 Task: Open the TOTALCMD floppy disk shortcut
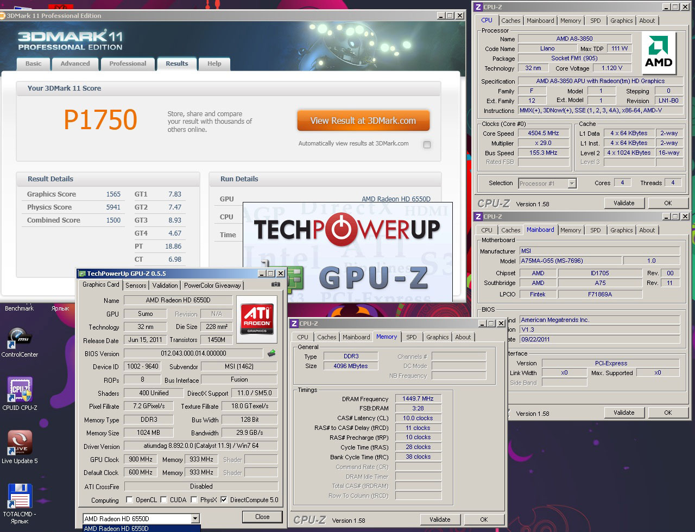pyautogui.click(x=20, y=504)
